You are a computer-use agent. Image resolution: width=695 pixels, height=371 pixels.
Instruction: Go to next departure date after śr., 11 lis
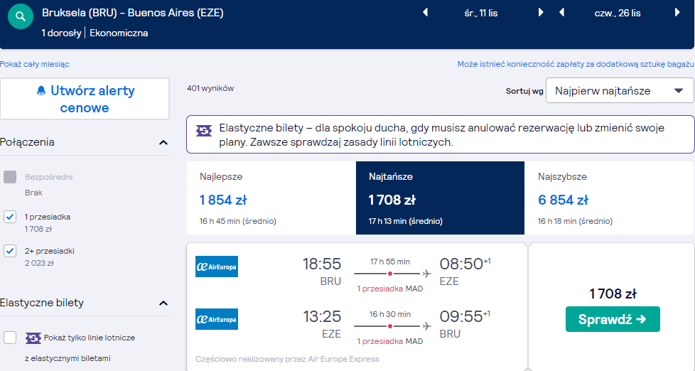point(541,12)
